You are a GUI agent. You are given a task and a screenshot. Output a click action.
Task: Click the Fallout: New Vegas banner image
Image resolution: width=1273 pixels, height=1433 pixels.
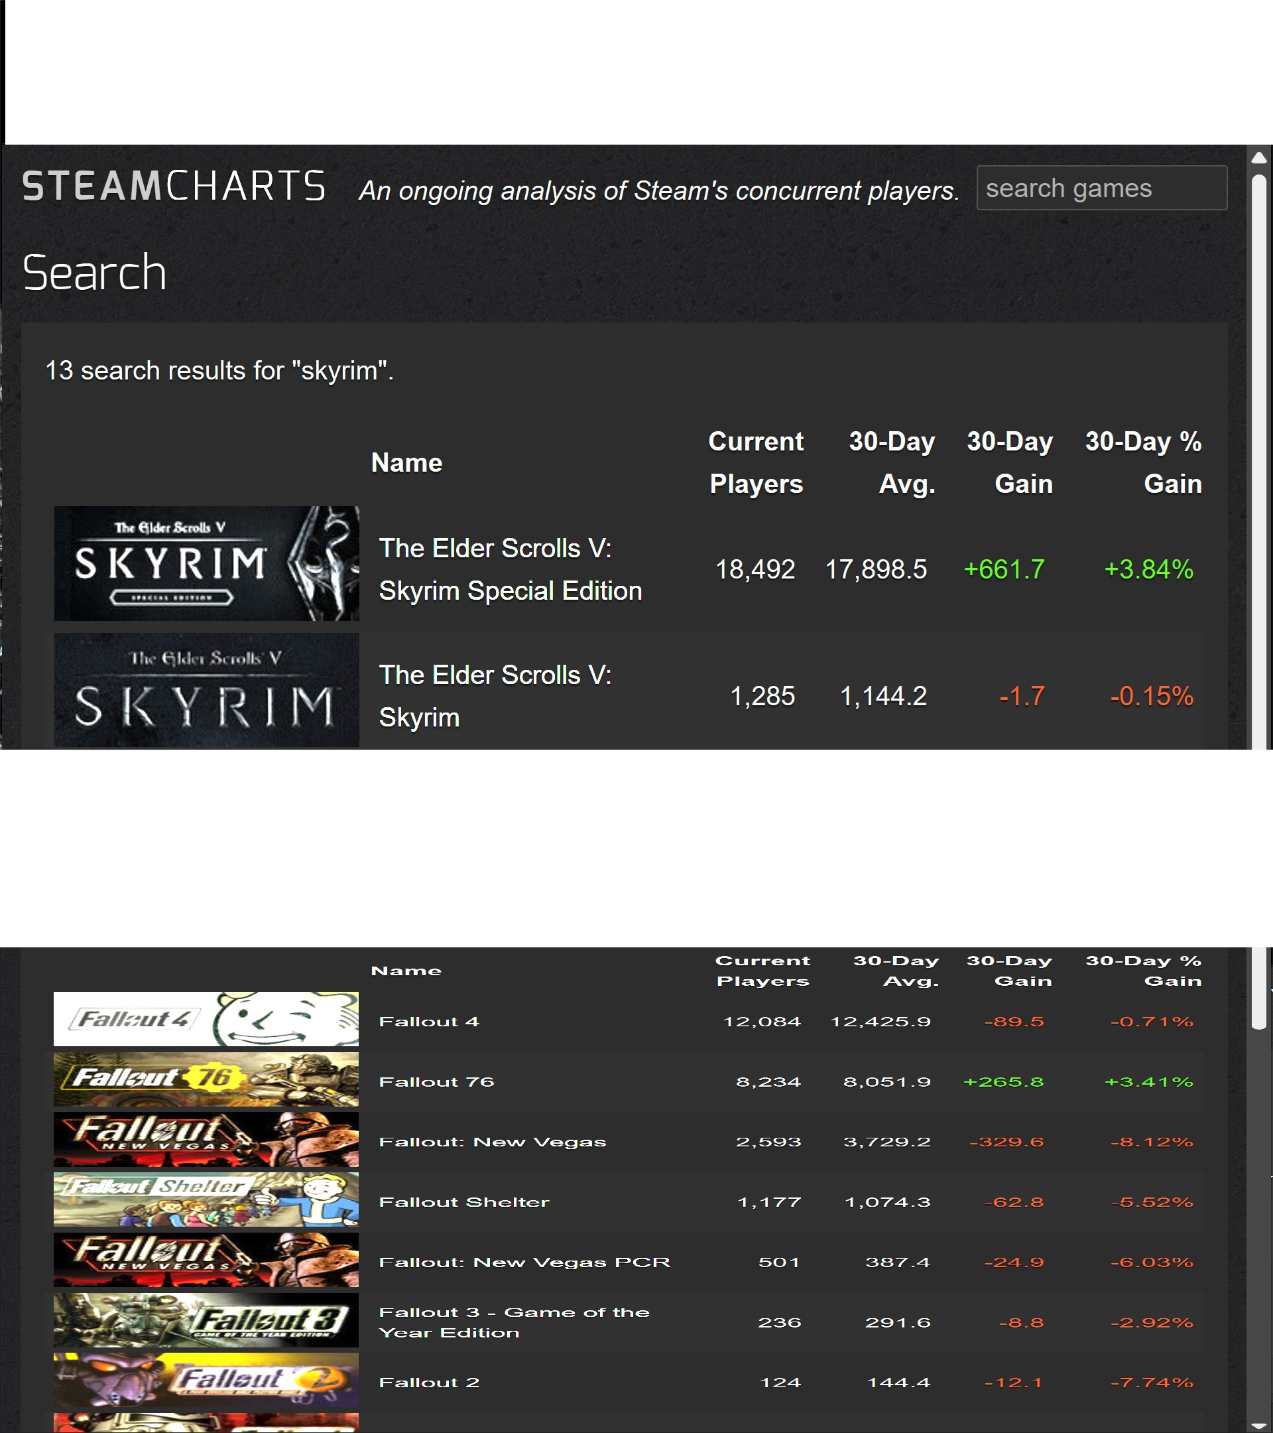click(x=206, y=1139)
